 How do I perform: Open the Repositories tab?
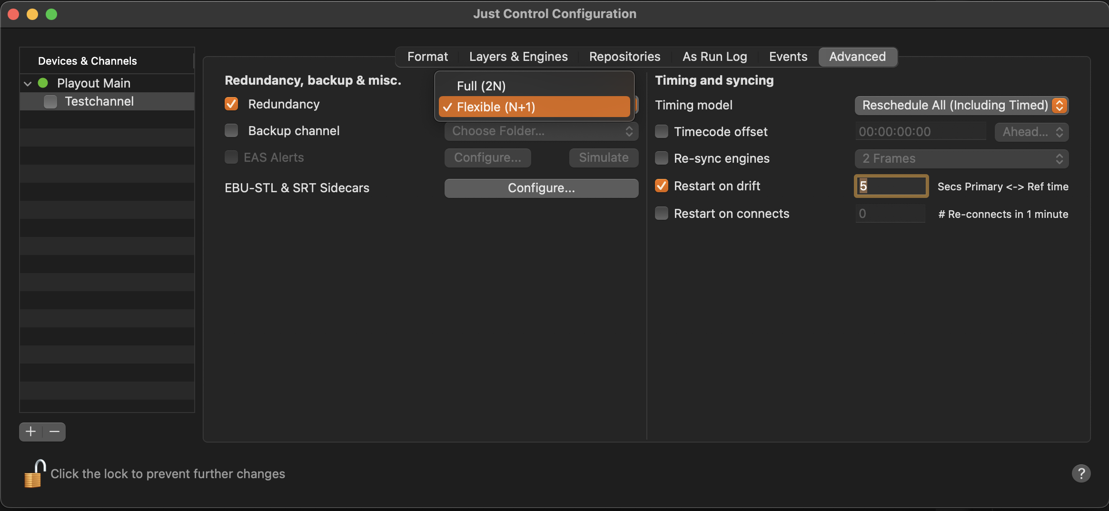click(x=624, y=57)
